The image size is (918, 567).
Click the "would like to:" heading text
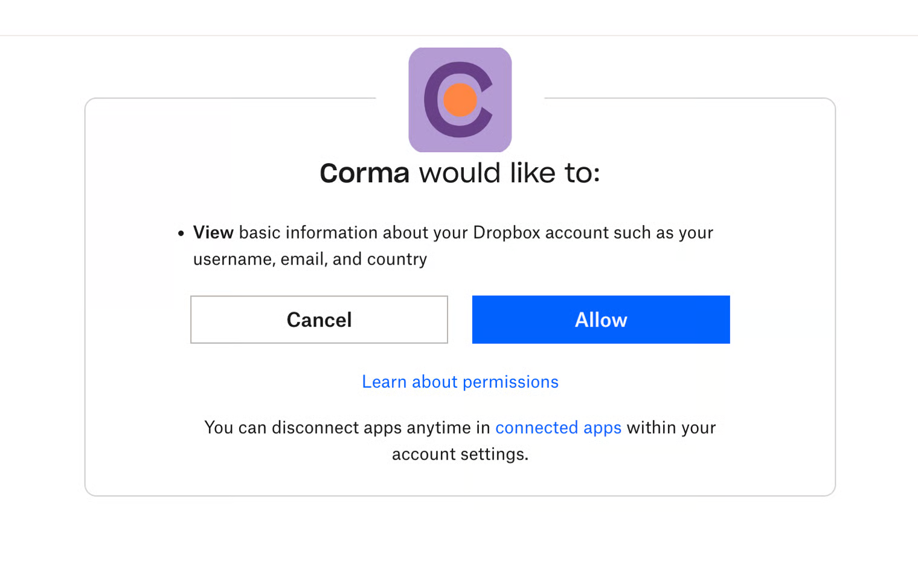coord(509,173)
